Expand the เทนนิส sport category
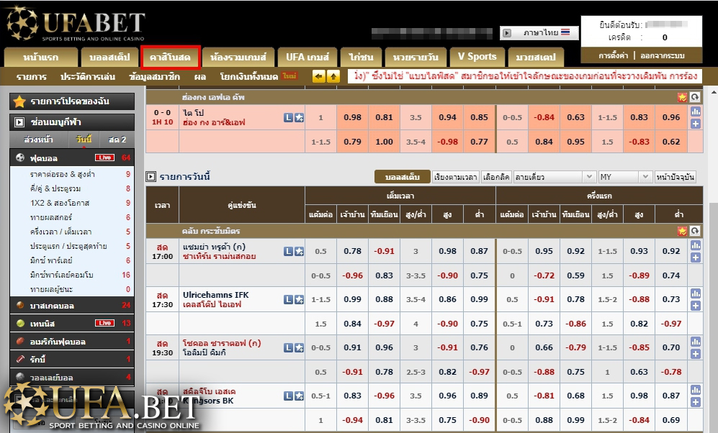Image resolution: width=718 pixels, height=433 pixels. (72, 323)
